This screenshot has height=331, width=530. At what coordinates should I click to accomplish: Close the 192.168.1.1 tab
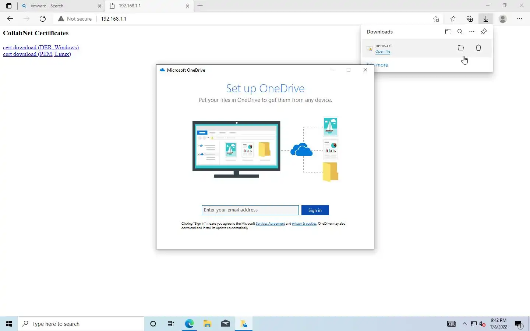pos(187,6)
